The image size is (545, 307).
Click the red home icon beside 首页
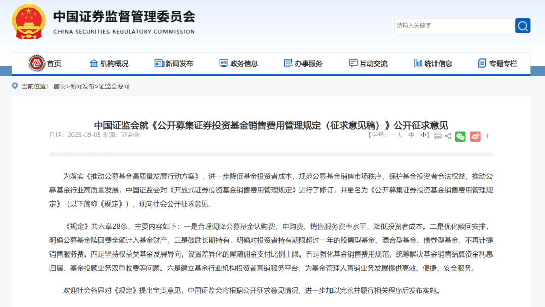click(x=36, y=63)
